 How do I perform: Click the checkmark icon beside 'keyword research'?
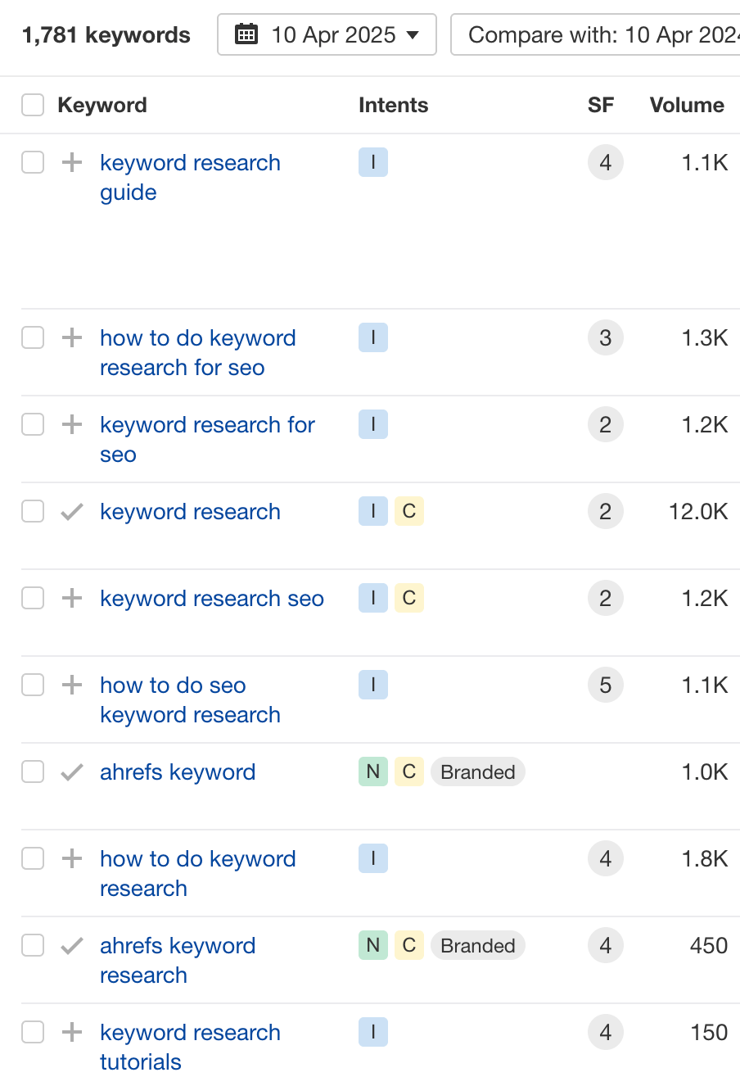tap(72, 511)
